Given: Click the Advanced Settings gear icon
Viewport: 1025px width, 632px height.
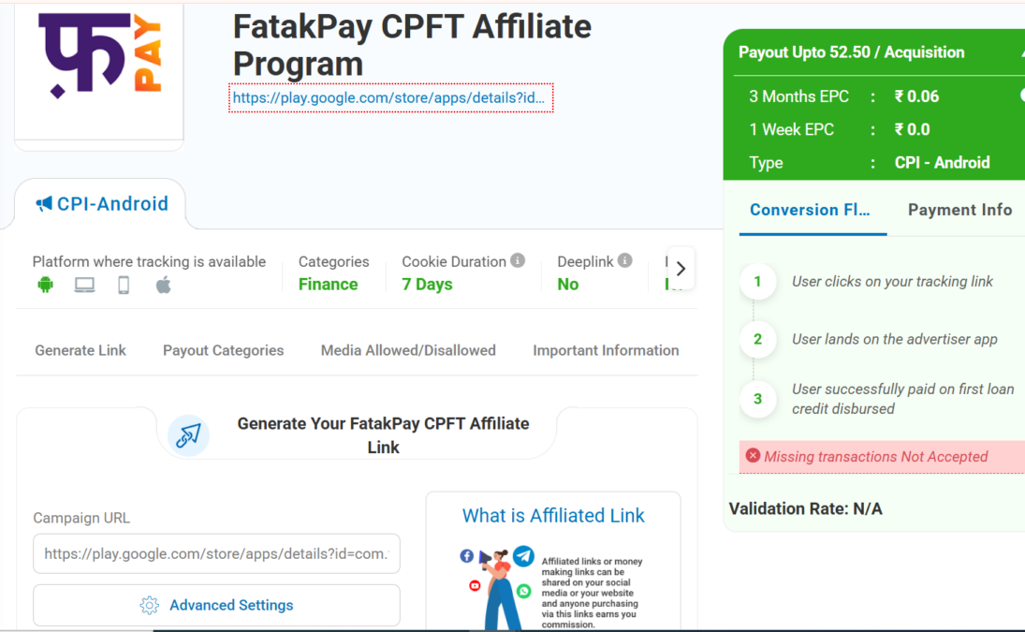Looking at the screenshot, I should pyautogui.click(x=149, y=606).
